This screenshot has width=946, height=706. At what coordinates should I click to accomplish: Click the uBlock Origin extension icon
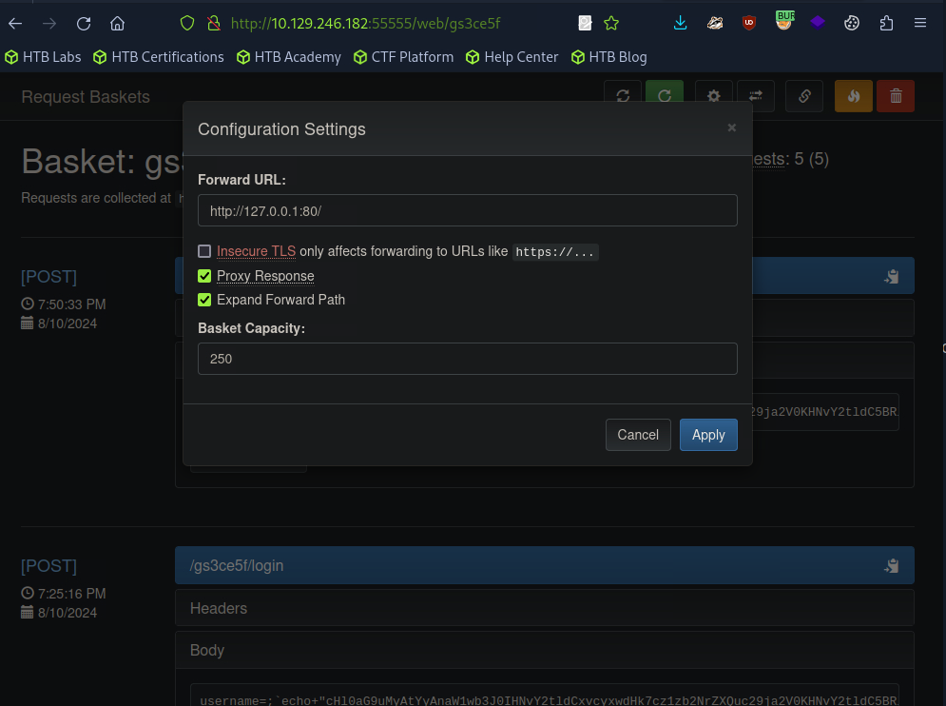click(748, 24)
